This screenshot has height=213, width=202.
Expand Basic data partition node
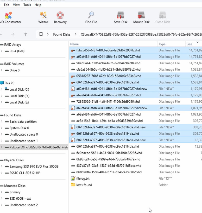click(x=2, y=122)
